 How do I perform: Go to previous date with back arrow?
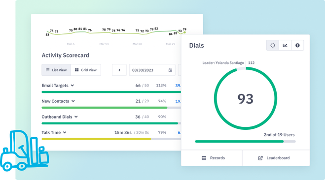pos(119,70)
